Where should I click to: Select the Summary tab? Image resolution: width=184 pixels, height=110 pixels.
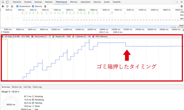tap(6, 87)
